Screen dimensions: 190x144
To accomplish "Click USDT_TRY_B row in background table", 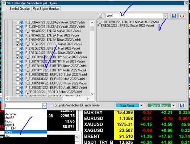I will click(137, 142).
